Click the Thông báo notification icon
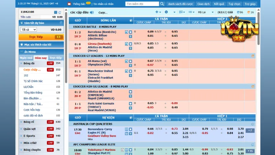275x155 pixels. [x=69, y=4]
